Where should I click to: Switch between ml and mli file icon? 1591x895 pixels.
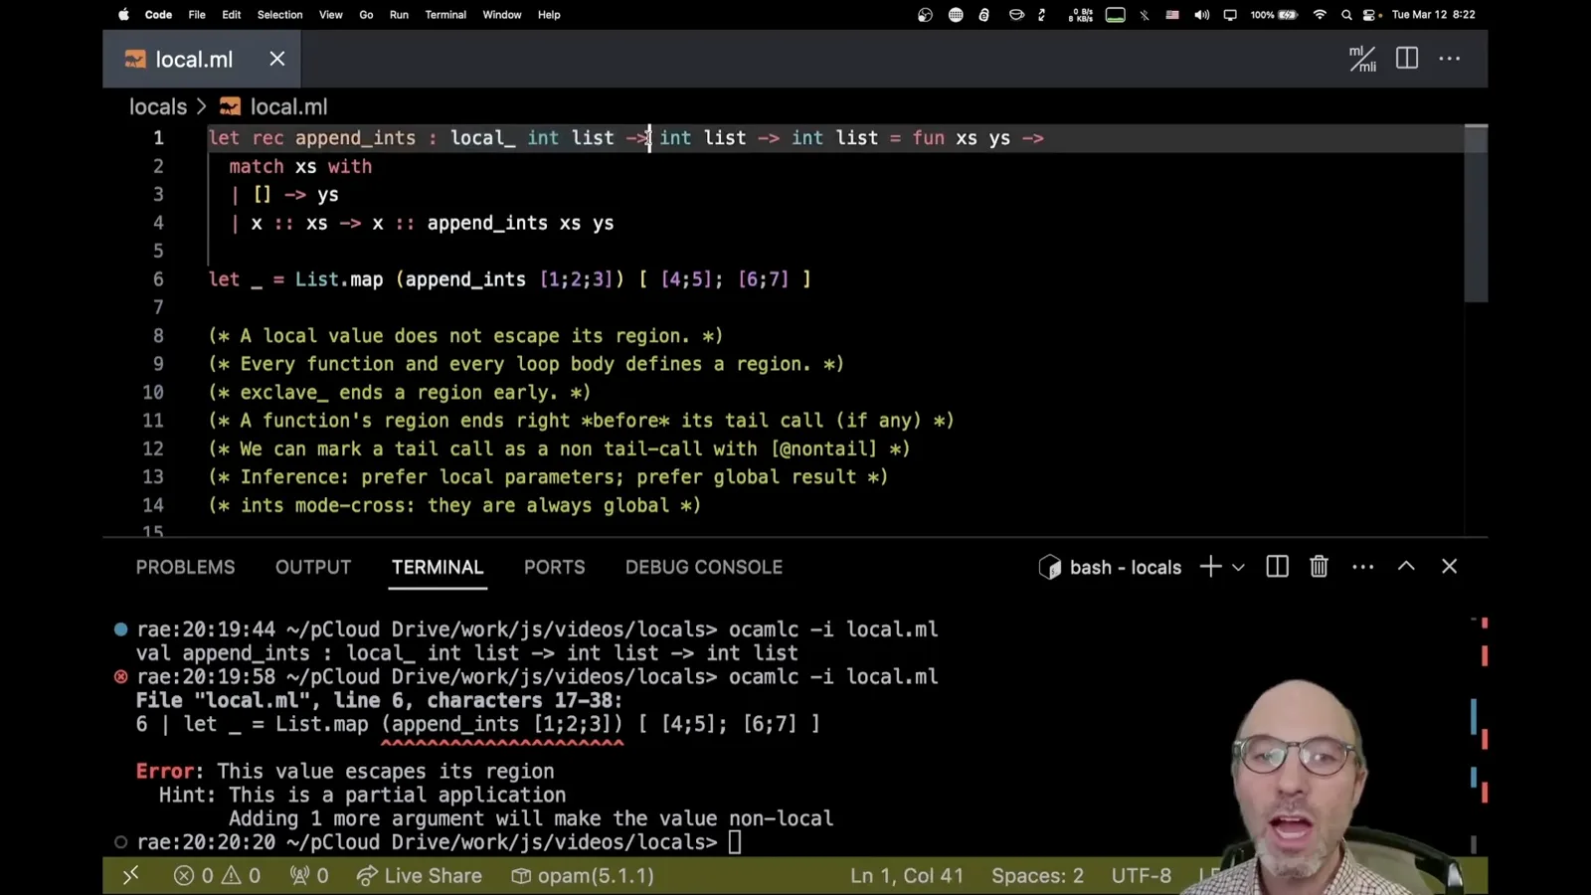click(x=1362, y=59)
